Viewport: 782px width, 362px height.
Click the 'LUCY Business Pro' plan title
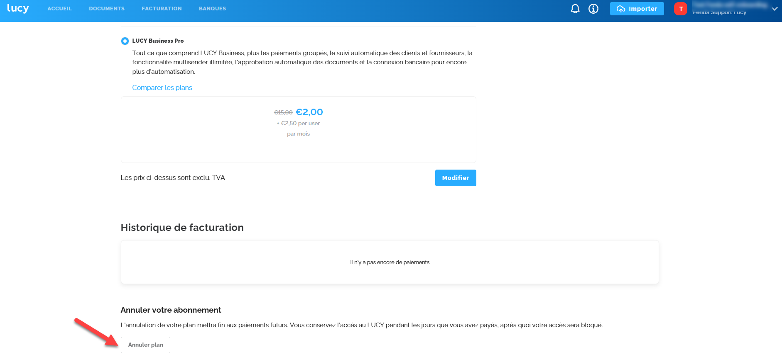point(158,41)
